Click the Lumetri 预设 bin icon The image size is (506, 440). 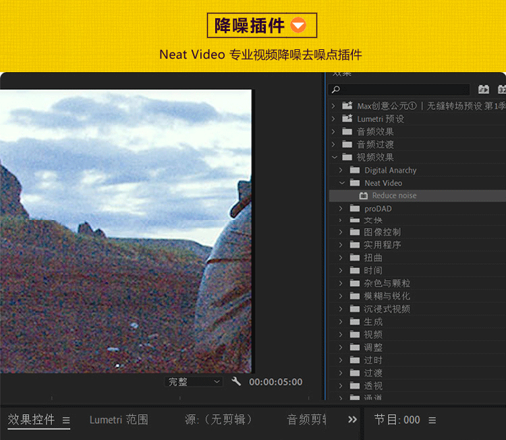pyautogui.click(x=347, y=119)
